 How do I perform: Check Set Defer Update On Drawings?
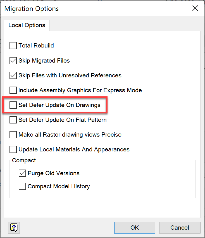pyautogui.click(x=13, y=105)
